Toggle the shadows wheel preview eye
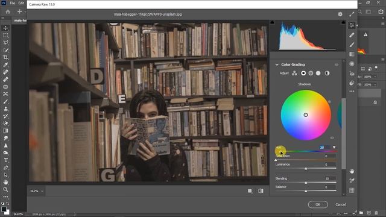The image size is (386, 217). click(332, 138)
